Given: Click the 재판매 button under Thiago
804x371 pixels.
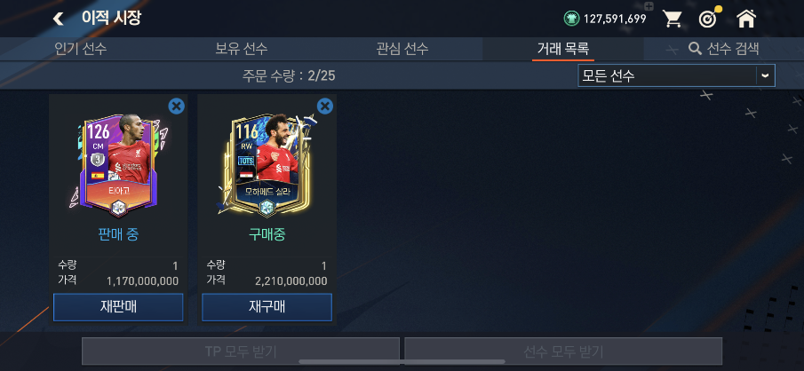Looking at the screenshot, I should pos(118,307).
